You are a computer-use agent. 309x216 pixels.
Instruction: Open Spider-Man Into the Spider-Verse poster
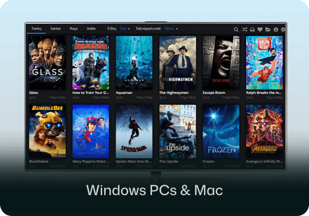tap(134, 131)
